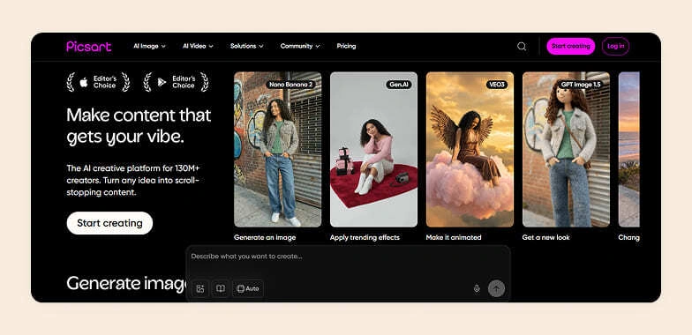Expand the AI Image menu
The height and width of the screenshot is (335, 692).
(x=150, y=46)
